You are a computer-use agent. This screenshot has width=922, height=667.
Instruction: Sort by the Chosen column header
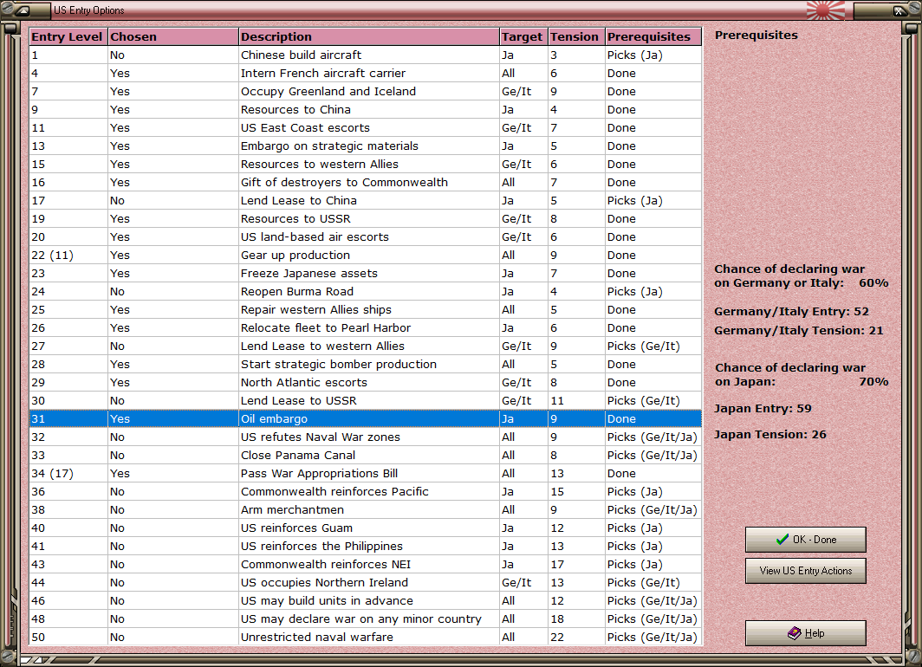click(x=173, y=36)
